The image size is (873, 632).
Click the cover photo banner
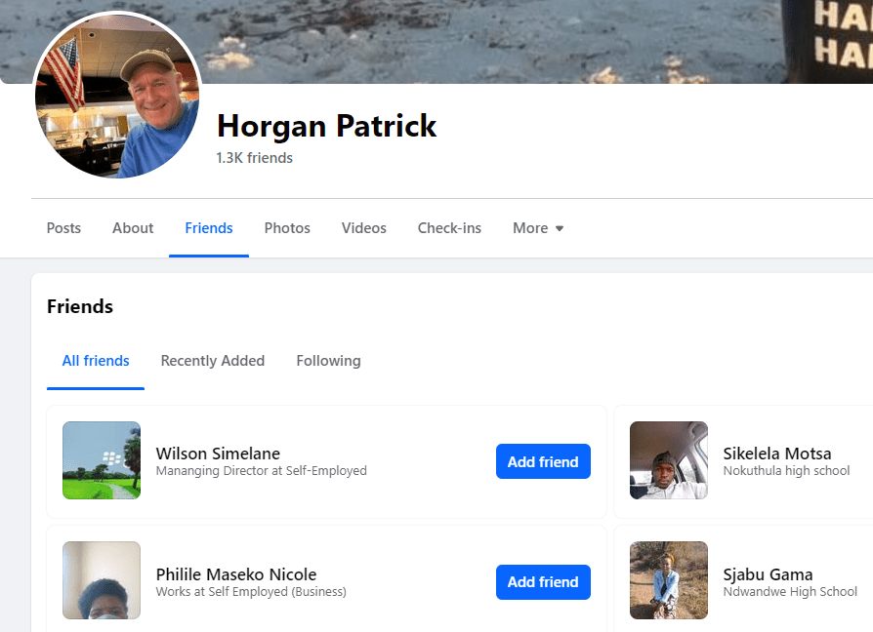(x=488, y=39)
